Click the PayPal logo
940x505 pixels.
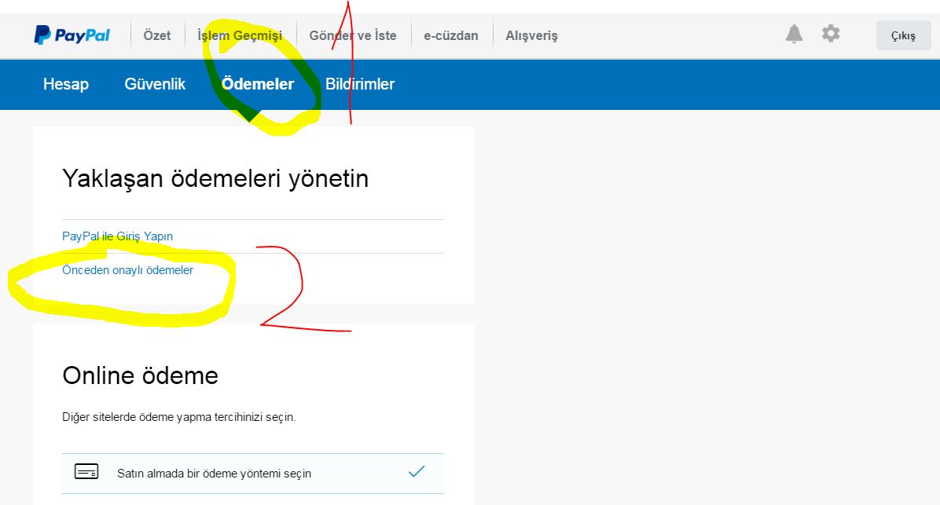pyautogui.click(x=72, y=35)
